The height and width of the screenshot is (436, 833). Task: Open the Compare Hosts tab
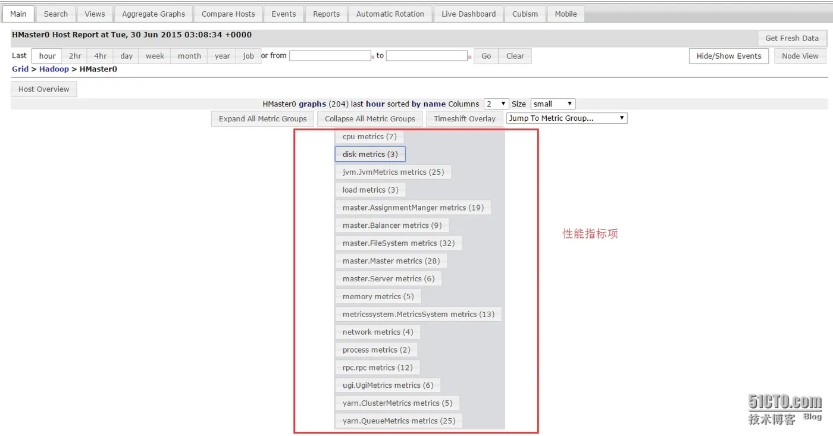click(228, 14)
